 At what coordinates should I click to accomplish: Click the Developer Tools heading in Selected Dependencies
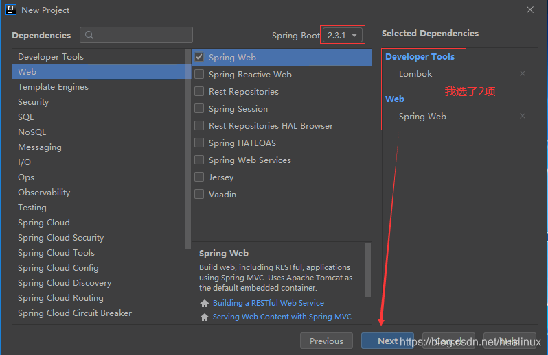(x=420, y=56)
